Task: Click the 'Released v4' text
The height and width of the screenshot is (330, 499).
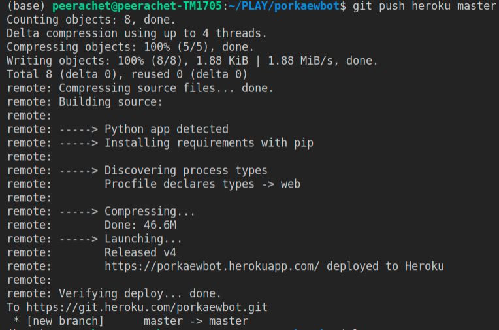Action: [x=140, y=253]
